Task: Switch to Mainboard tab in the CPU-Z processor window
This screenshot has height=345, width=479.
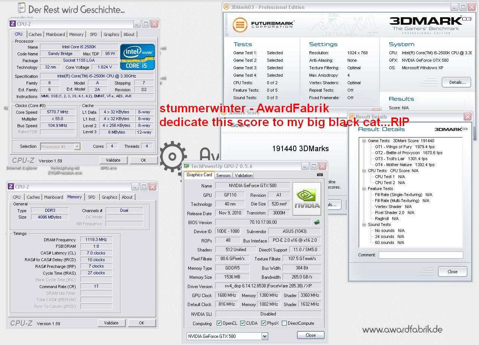Action: 55,34
